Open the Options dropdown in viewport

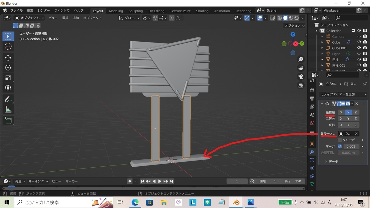(294, 26)
